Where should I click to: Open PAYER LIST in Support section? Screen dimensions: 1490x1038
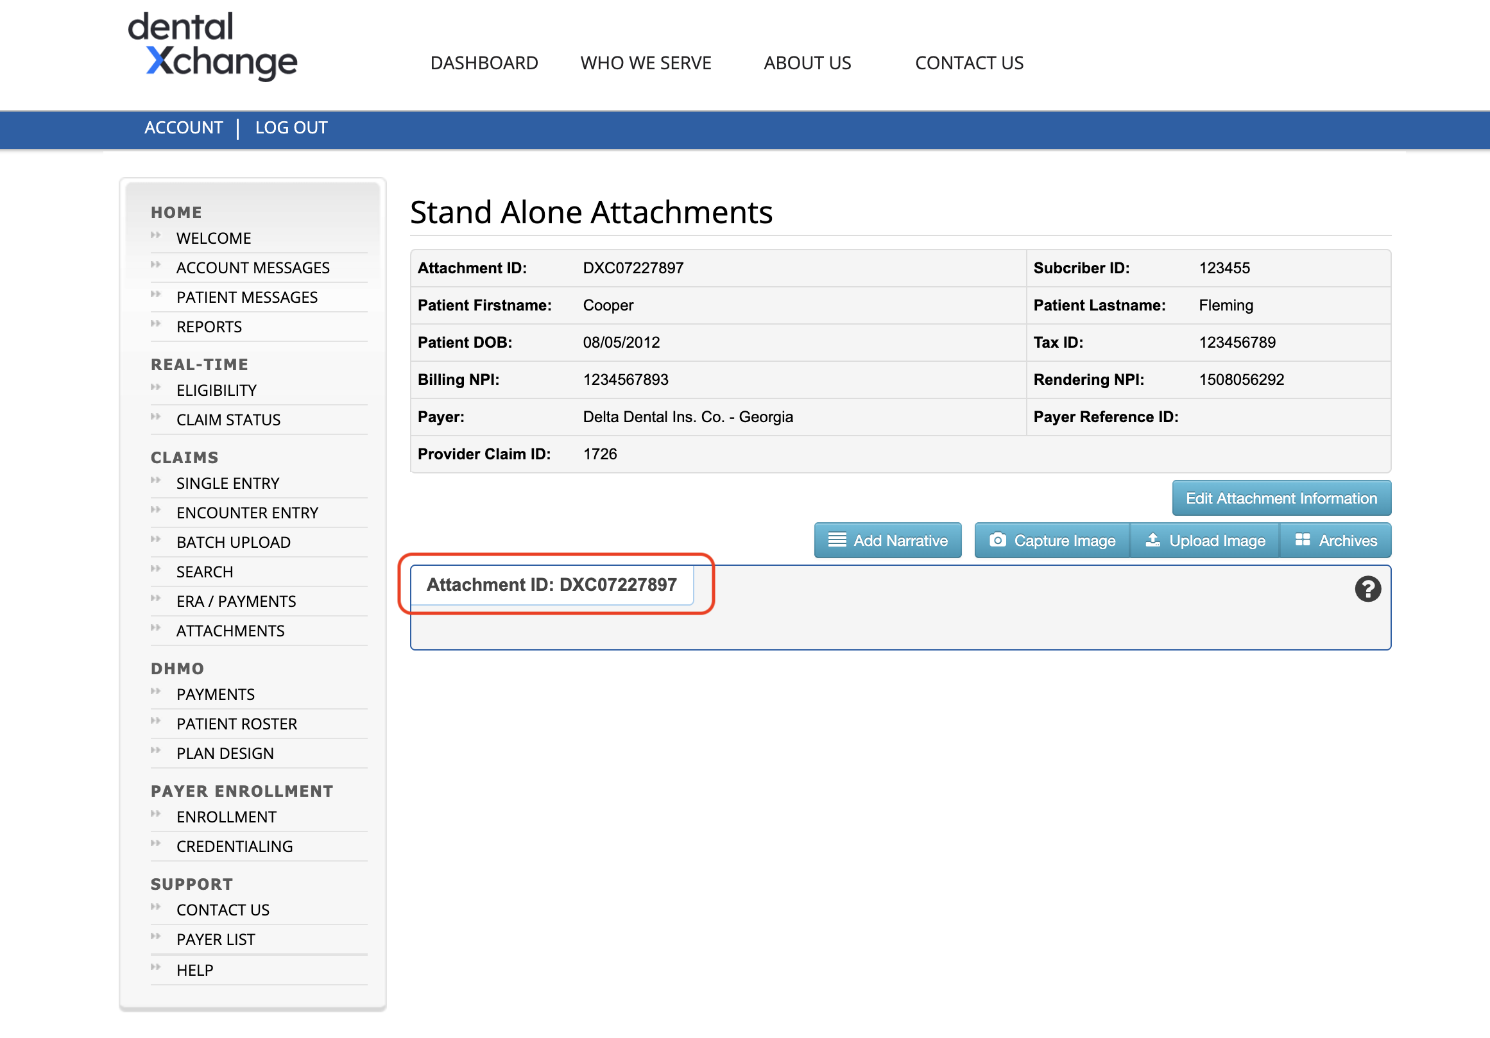click(x=216, y=939)
